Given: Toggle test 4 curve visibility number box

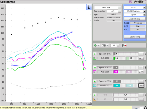Looking at the screenshot, I should point(95,99).
